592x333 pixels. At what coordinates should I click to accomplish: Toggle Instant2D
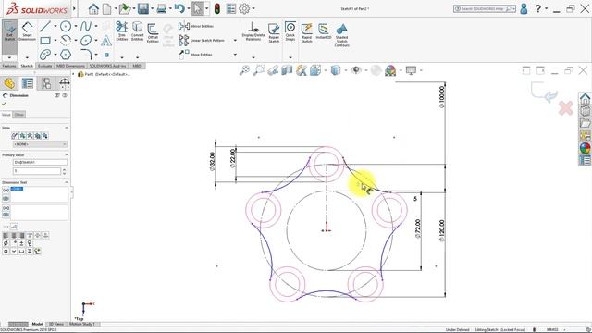(x=324, y=31)
